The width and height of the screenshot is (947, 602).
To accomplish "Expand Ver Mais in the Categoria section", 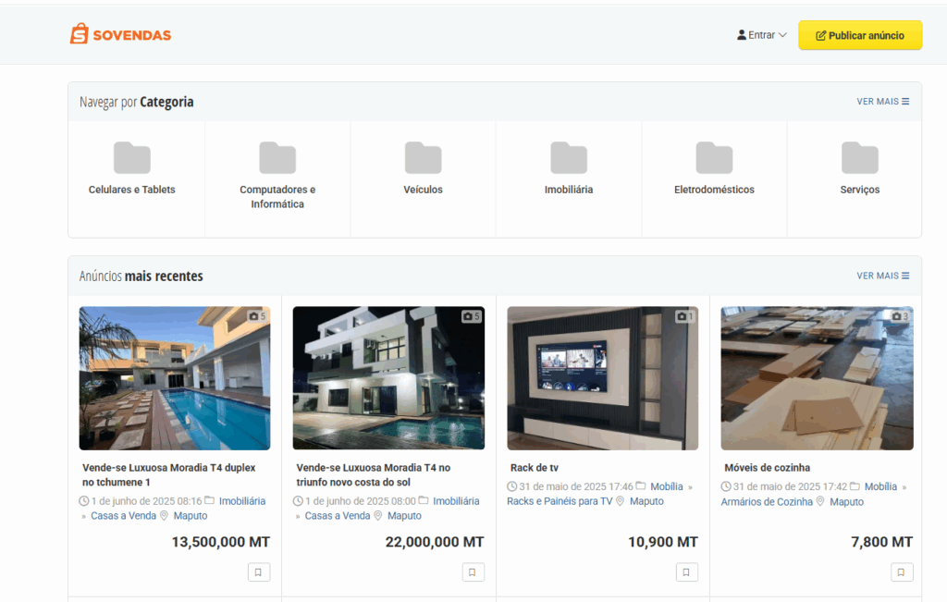I will pyautogui.click(x=882, y=102).
